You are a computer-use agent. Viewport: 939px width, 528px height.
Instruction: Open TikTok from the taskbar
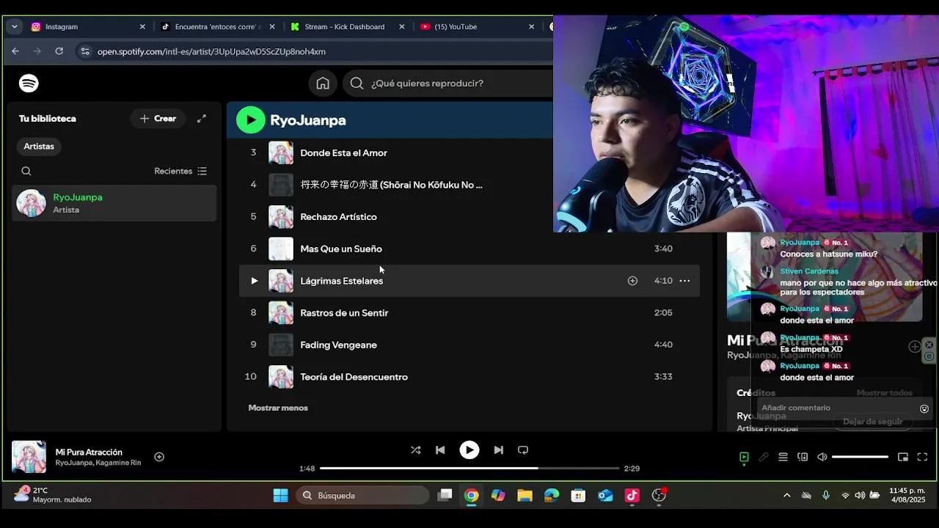pyautogui.click(x=632, y=496)
